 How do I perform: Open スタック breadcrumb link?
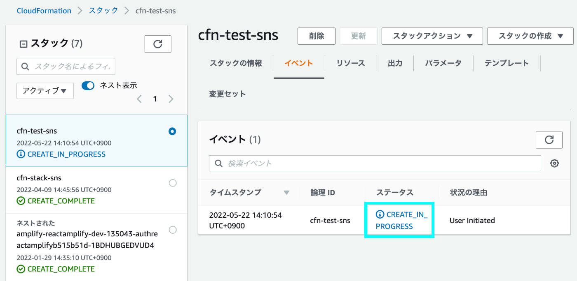tap(103, 11)
